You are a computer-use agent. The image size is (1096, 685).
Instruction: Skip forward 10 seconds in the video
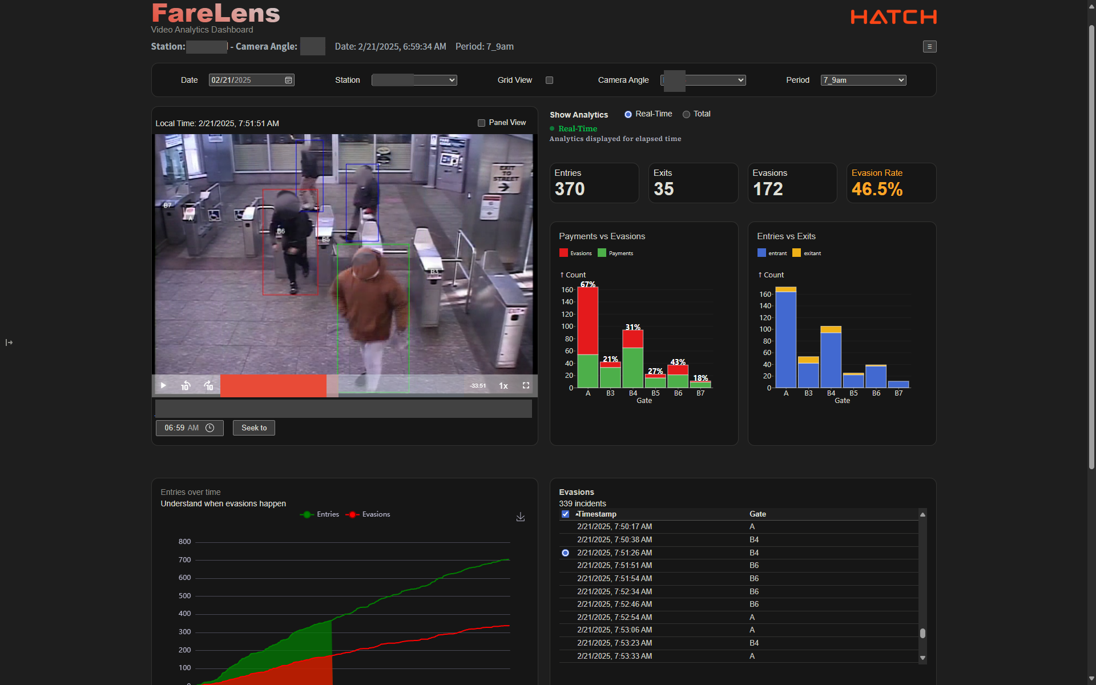point(208,385)
